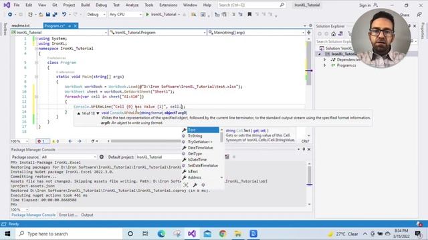Pin the Program.cs tab

pyautogui.click(x=70, y=25)
